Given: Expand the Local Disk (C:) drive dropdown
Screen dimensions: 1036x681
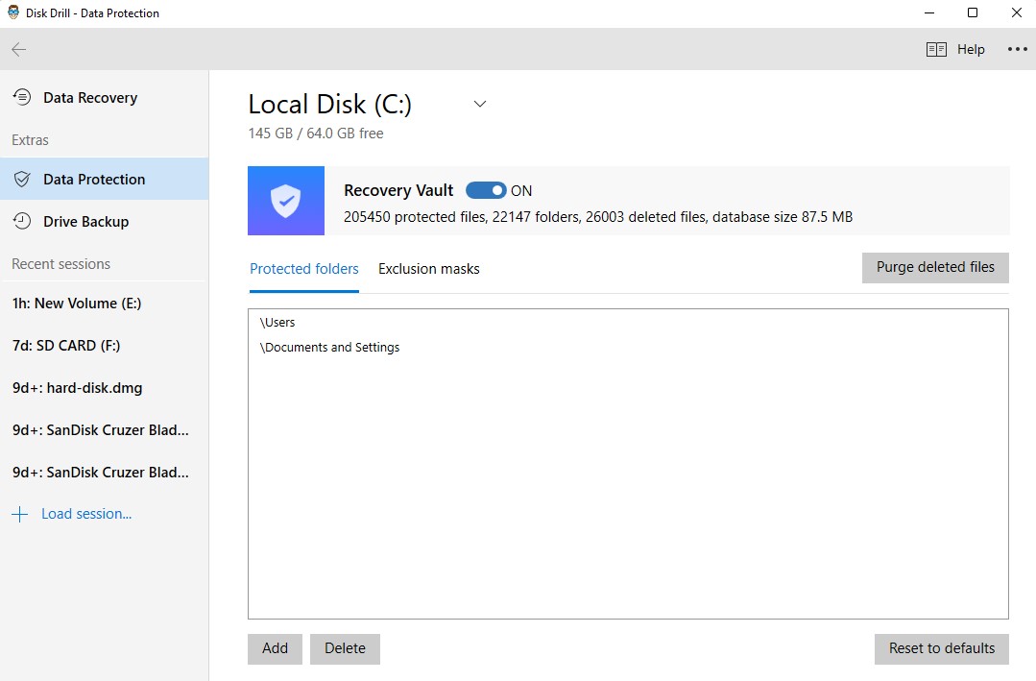Looking at the screenshot, I should [x=480, y=104].
